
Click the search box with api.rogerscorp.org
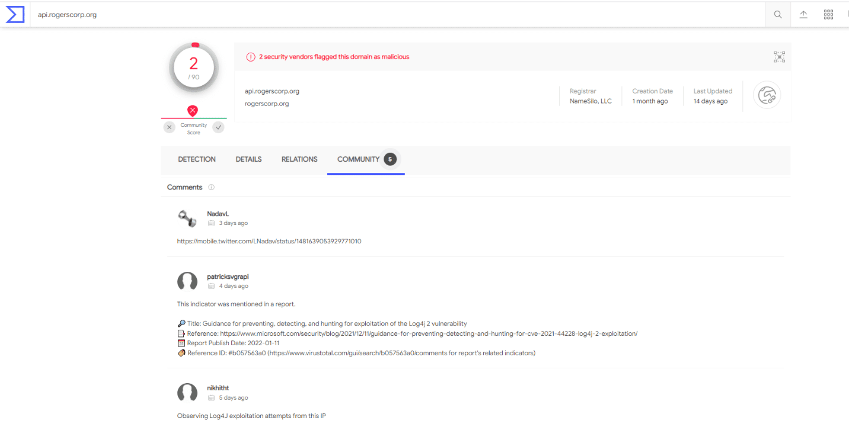[397, 15]
